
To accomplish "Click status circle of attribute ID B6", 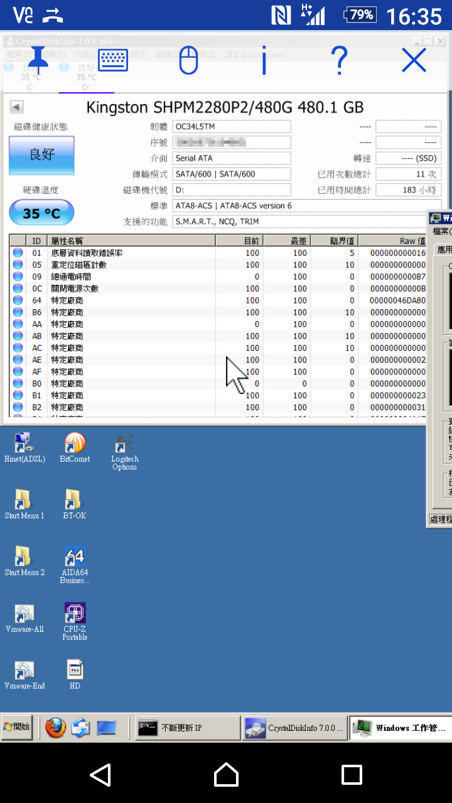I will tap(18, 312).
